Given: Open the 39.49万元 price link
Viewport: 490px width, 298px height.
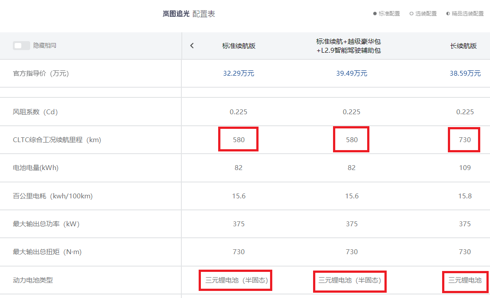Looking at the screenshot, I should pyautogui.click(x=352, y=74).
